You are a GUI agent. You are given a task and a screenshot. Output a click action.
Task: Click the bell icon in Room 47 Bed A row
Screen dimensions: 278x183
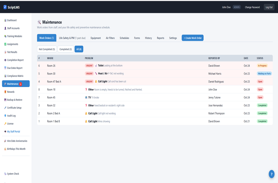click(96, 81)
